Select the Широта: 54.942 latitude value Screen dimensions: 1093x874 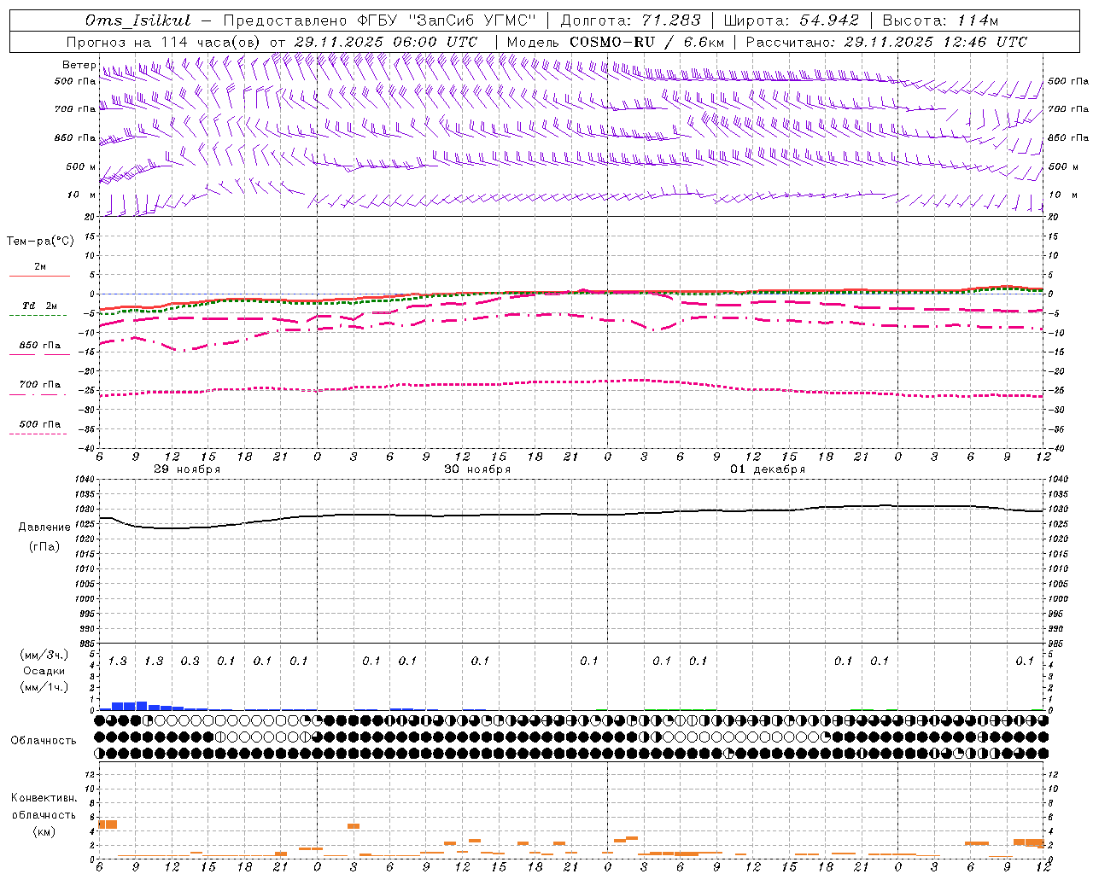pyautogui.click(x=791, y=20)
